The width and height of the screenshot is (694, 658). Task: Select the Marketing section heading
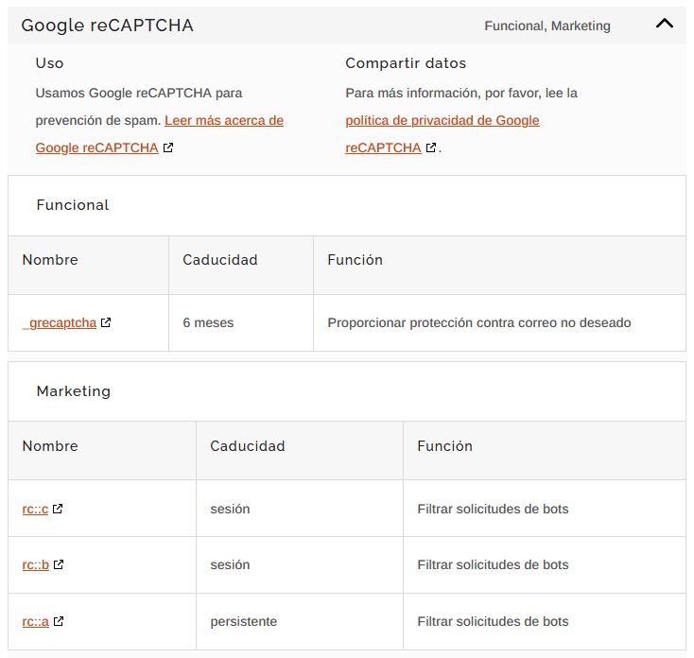[73, 391]
